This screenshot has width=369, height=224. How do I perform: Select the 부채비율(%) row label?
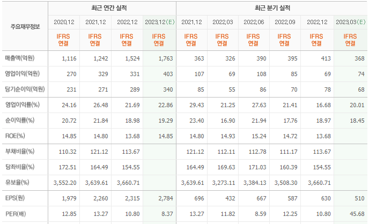coord(20,151)
